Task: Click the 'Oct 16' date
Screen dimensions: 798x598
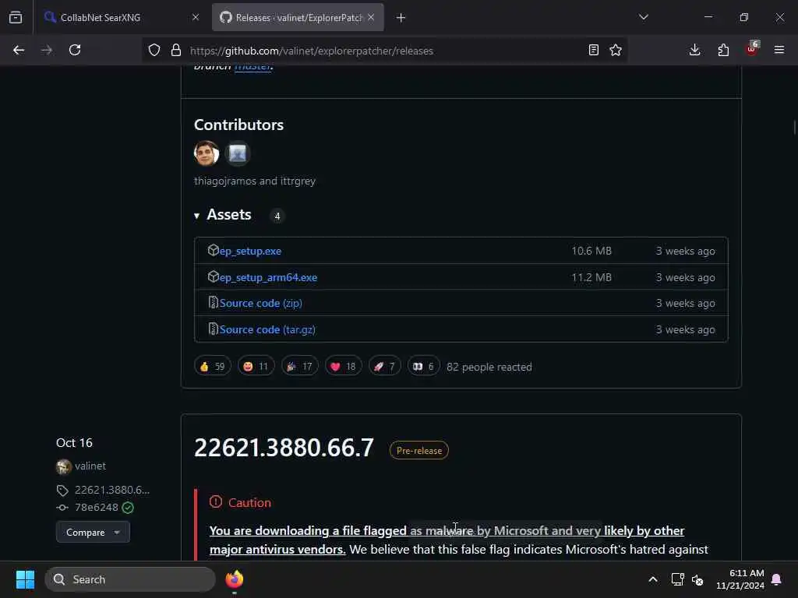Action: point(74,442)
